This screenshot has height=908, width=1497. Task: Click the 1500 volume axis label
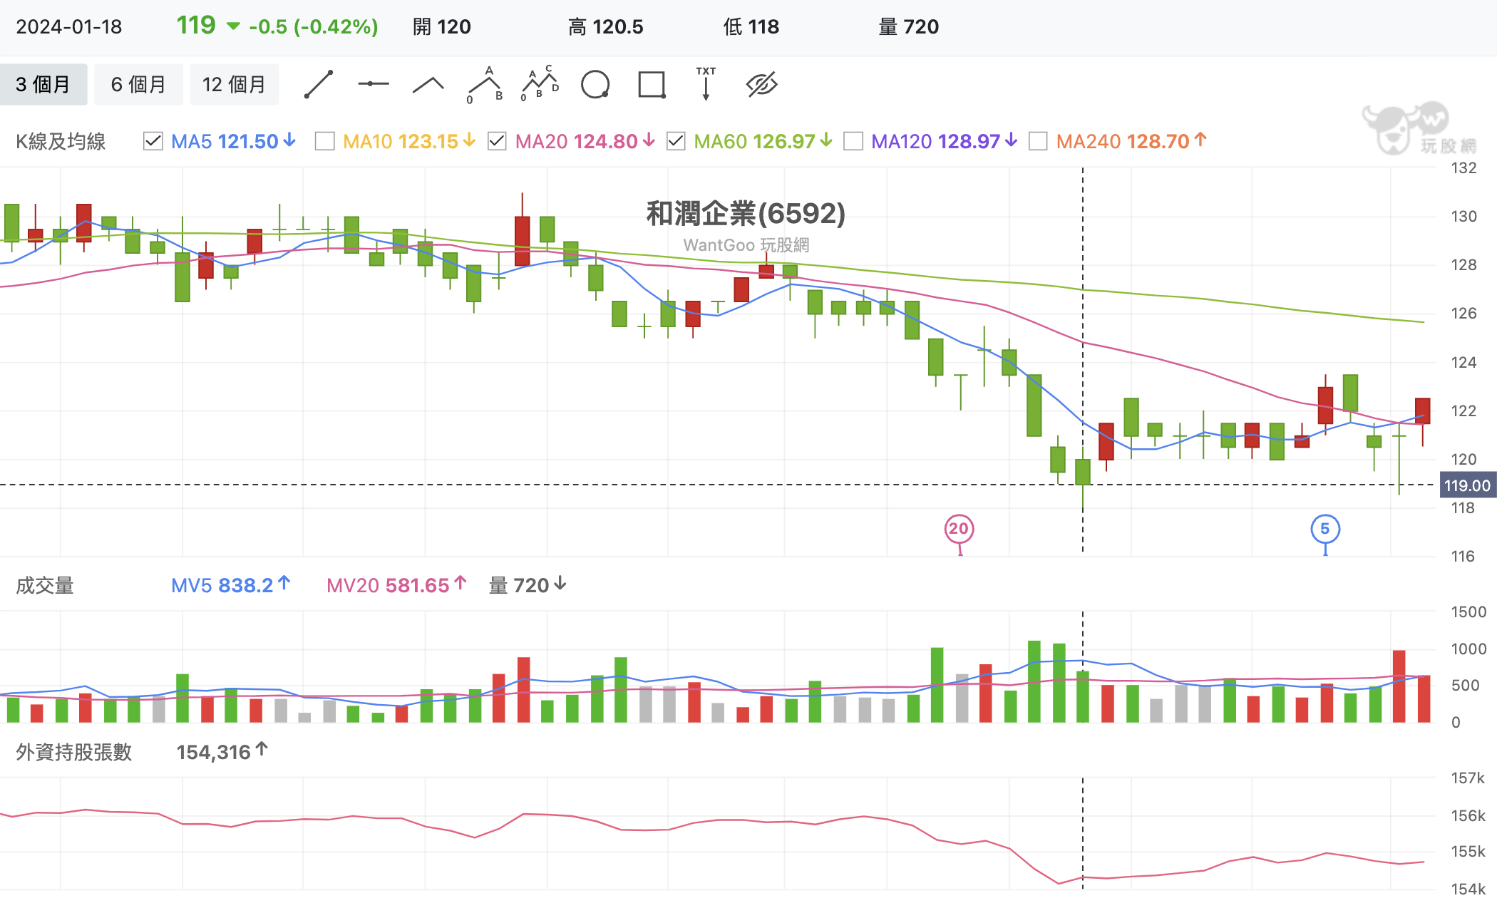coord(1468,612)
